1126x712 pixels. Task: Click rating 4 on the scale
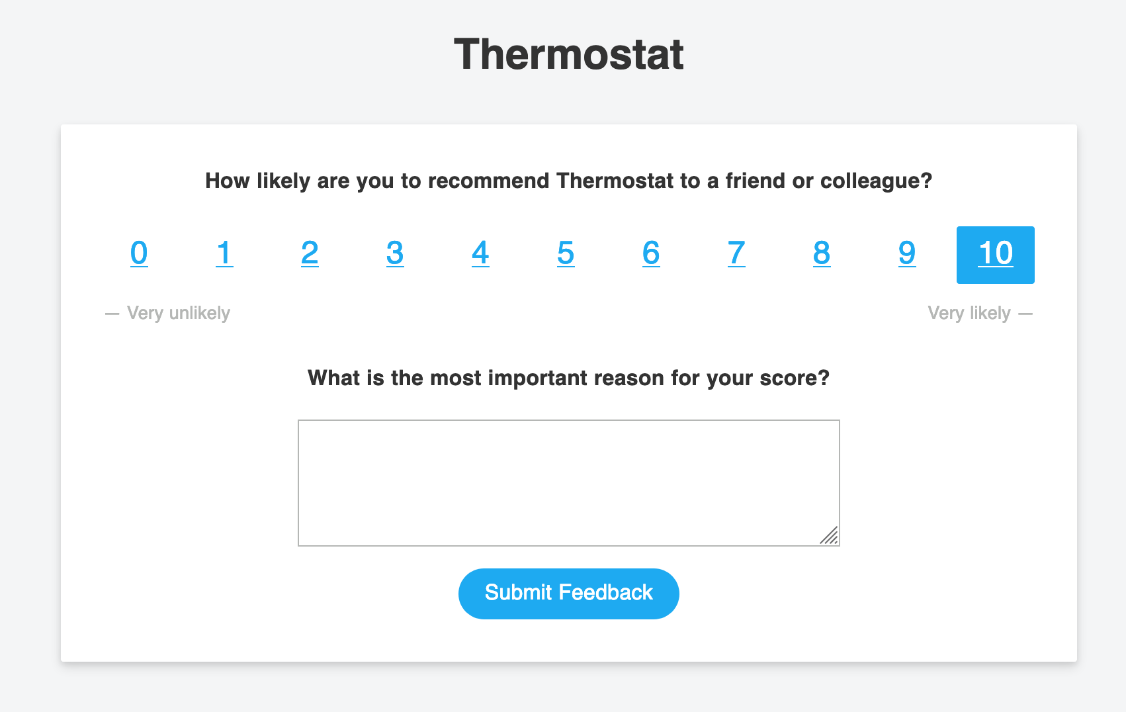[x=480, y=254]
